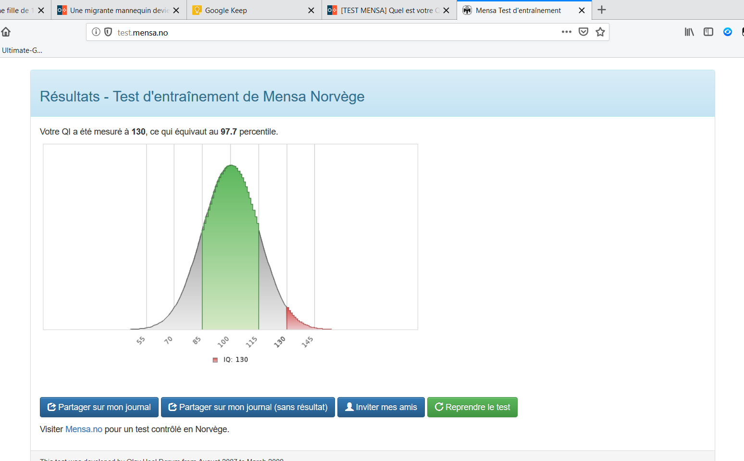Screen dimensions: 744x461
Task: Open the tracking protection shield icon
Action: [x=108, y=32]
